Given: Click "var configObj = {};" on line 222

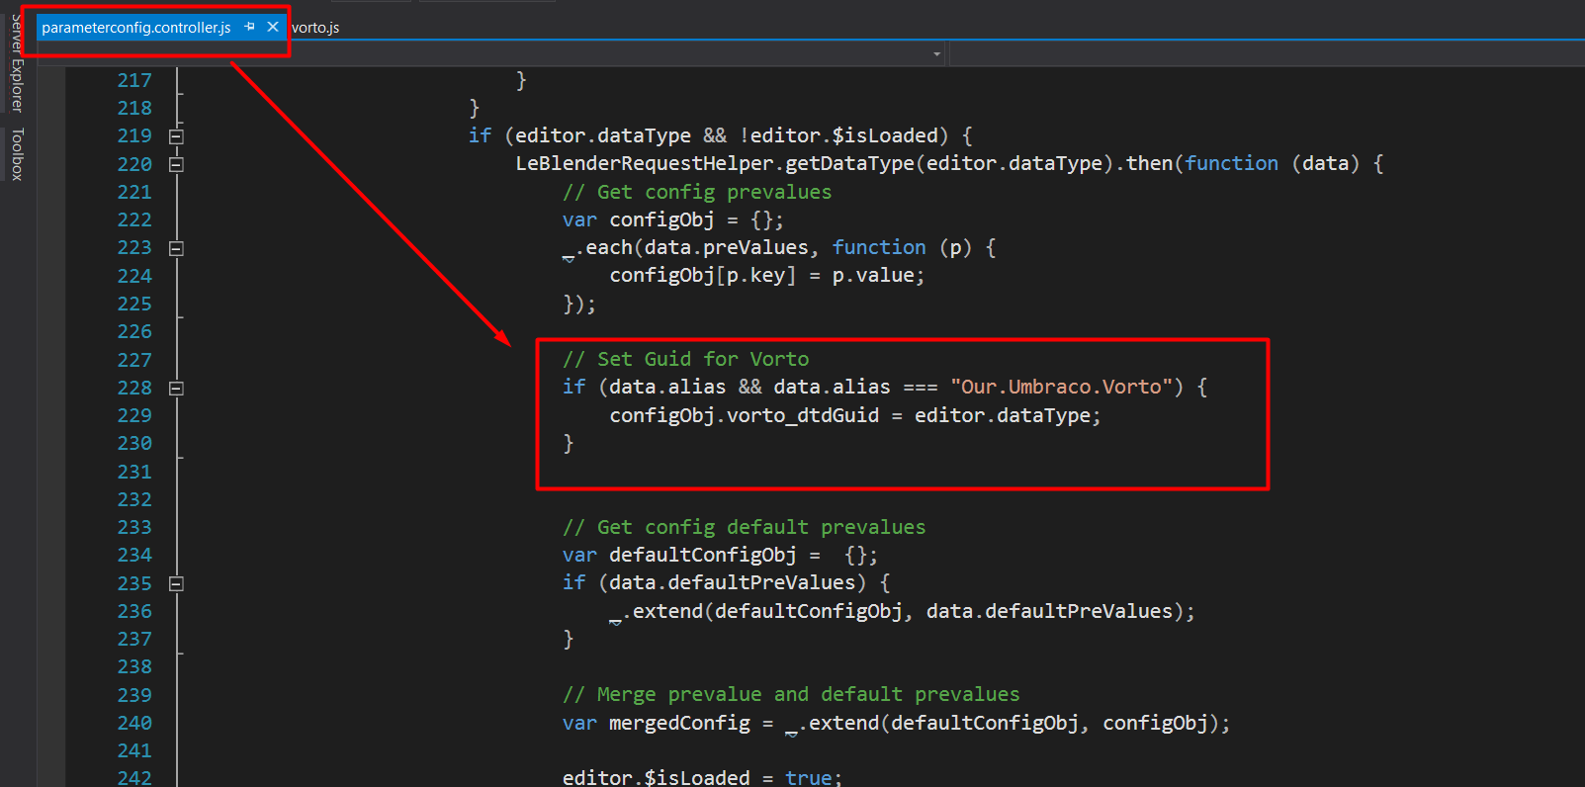Looking at the screenshot, I should tap(672, 219).
